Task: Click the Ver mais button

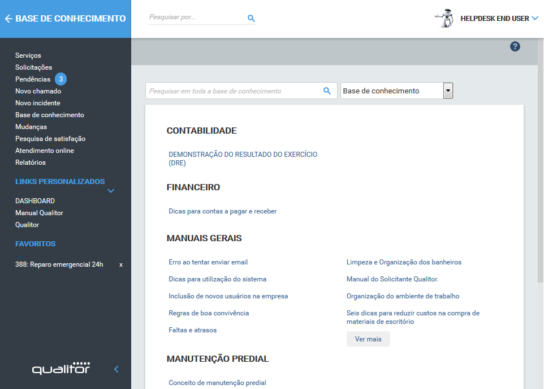Action: pyautogui.click(x=368, y=339)
